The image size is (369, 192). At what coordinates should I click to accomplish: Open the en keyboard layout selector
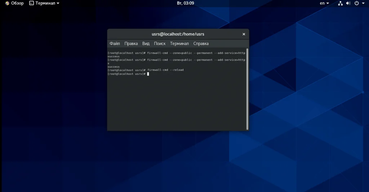324,3
